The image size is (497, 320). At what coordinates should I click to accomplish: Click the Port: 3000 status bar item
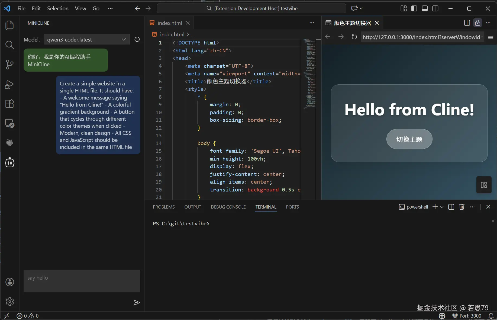pyautogui.click(x=467, y=316)
